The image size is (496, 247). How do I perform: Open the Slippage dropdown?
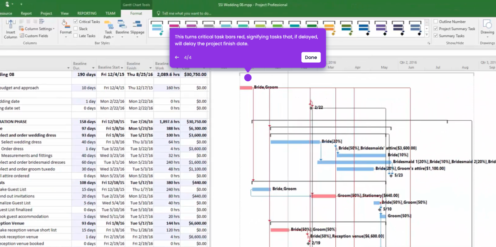click(137, 29)
